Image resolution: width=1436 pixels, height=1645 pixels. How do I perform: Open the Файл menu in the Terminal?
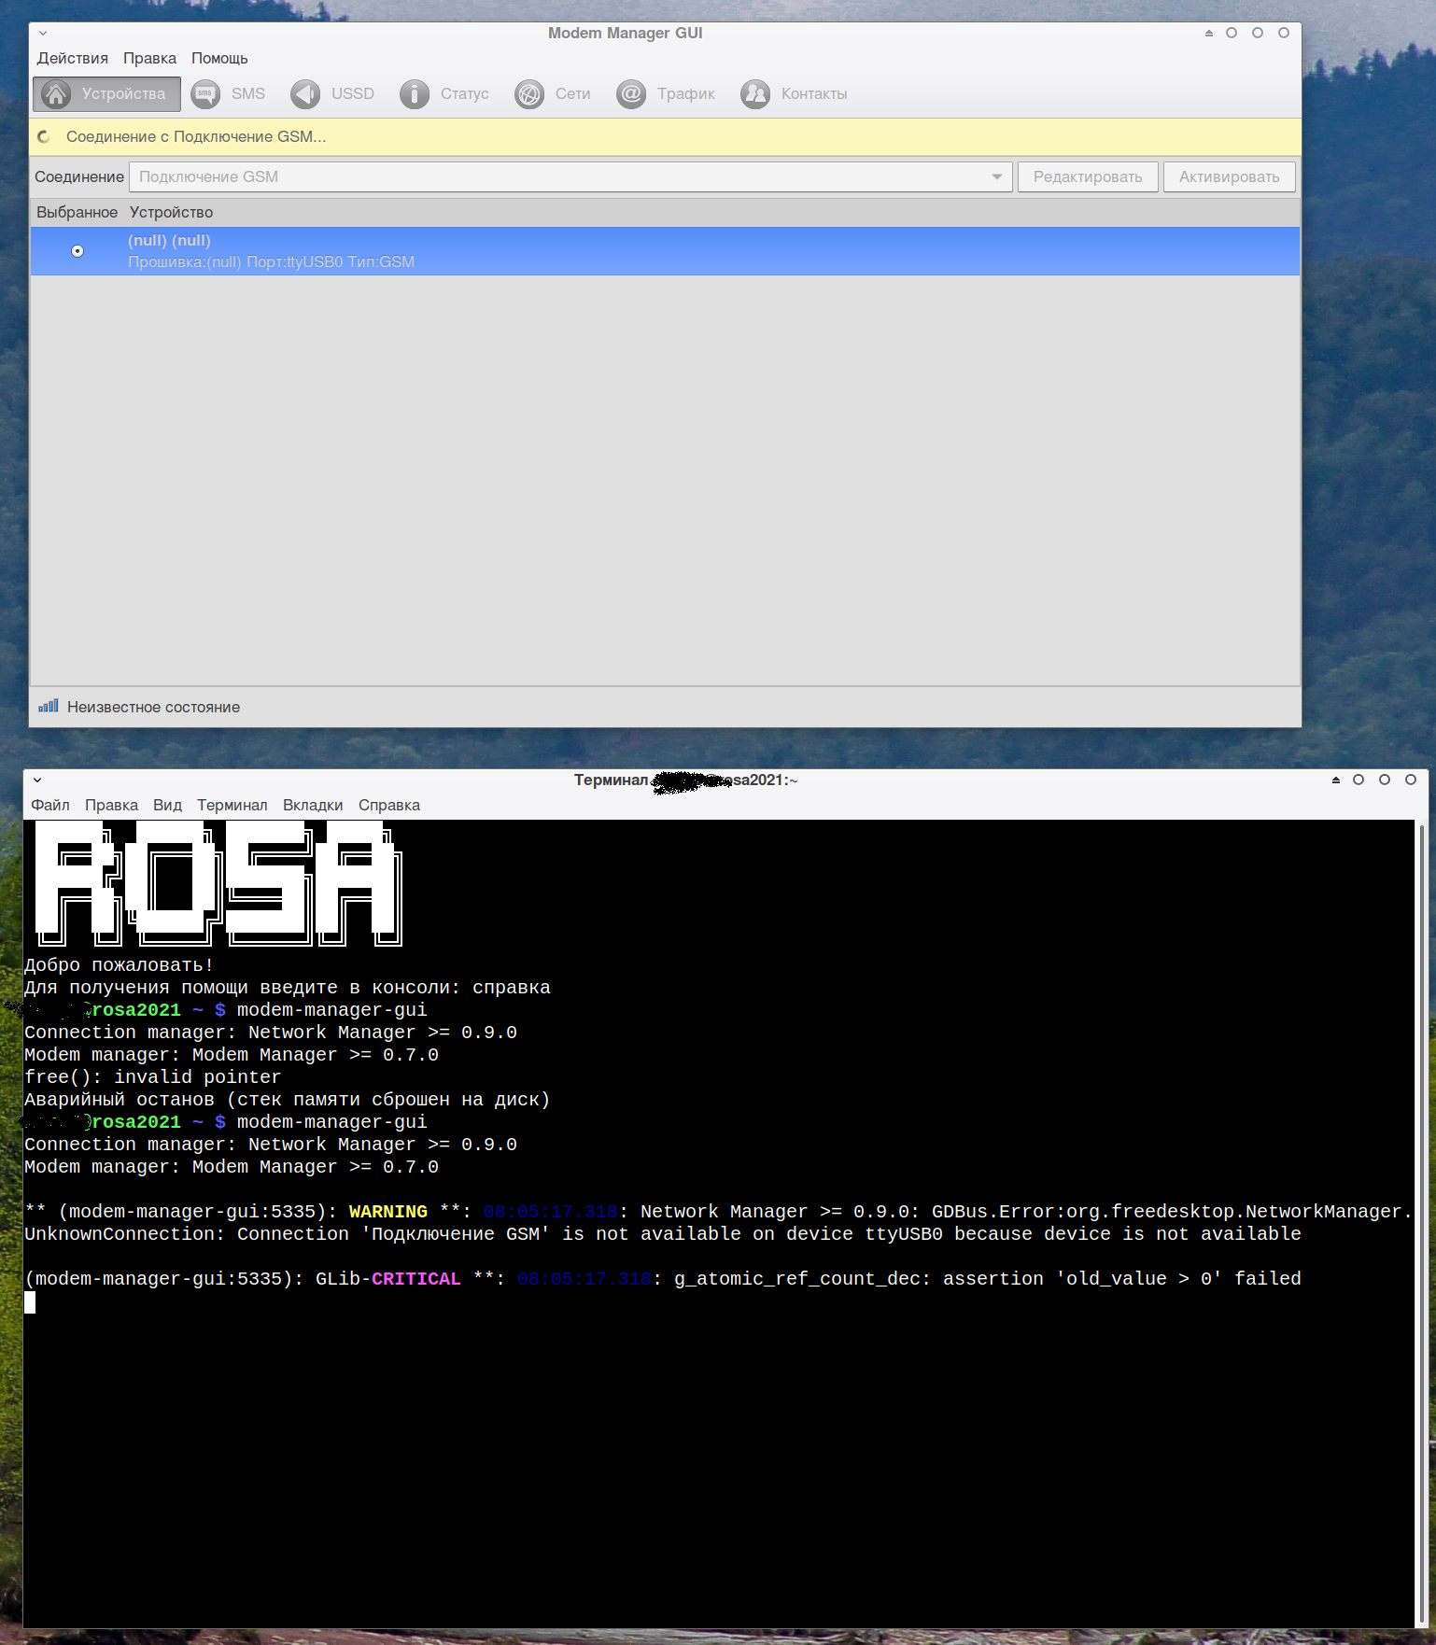pos(50,805)
